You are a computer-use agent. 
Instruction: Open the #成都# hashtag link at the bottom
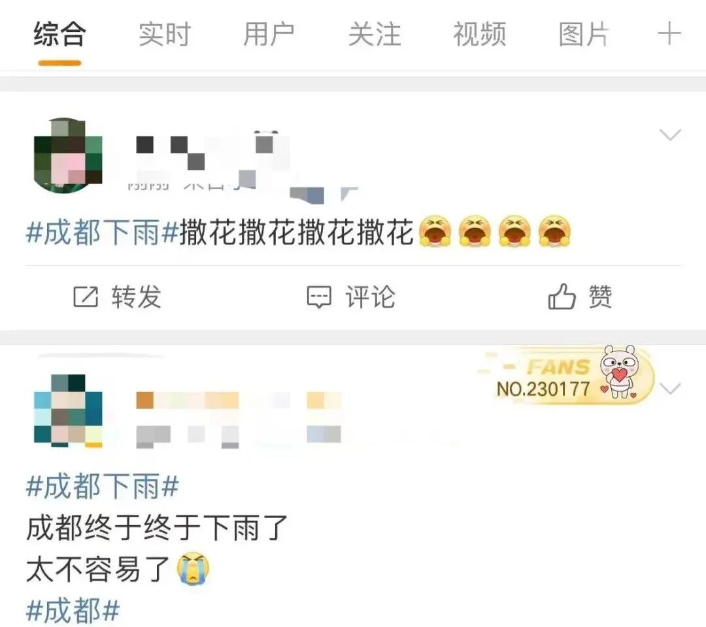click(x=73, y=611)
